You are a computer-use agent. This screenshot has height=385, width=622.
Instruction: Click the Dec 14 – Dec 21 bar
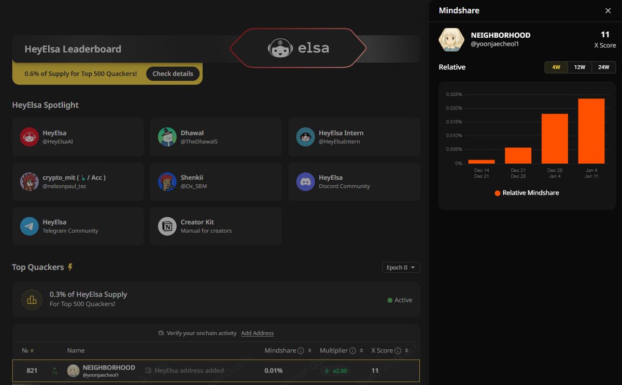coord(482,161)
